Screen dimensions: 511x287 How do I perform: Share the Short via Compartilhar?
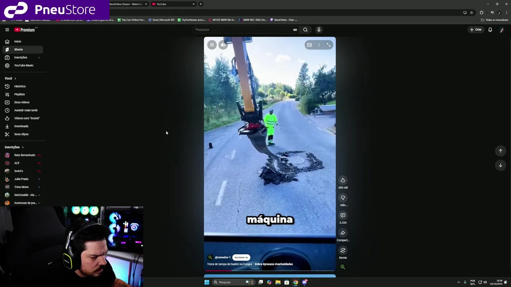(x=343, y=233)
